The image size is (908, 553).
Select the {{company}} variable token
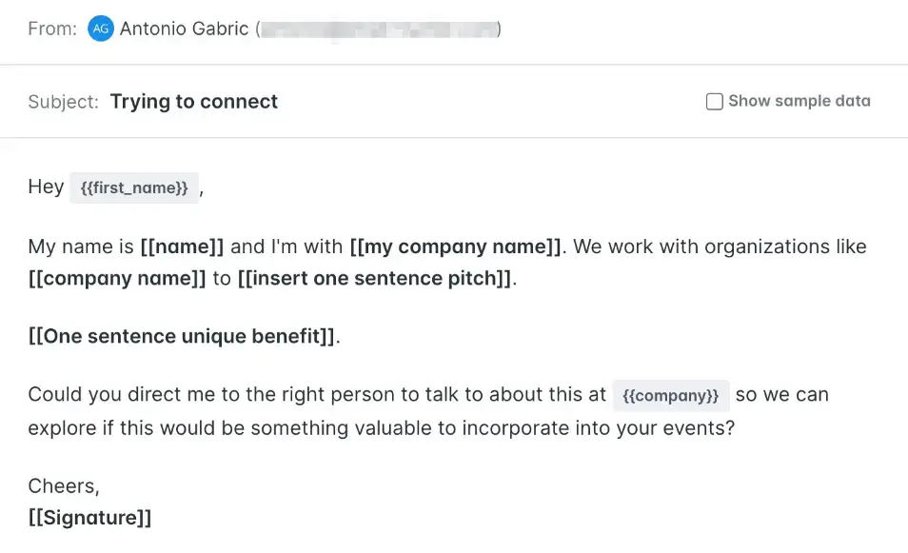click(671, 395)
